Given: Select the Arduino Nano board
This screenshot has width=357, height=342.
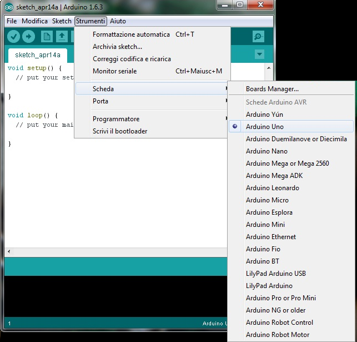Looking at the screenshot, I should click(x=291, y=151).
